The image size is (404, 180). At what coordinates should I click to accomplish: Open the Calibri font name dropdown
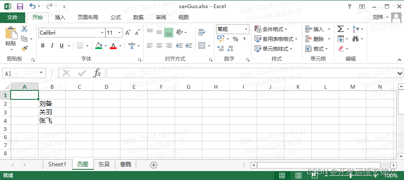pos(102,33)
